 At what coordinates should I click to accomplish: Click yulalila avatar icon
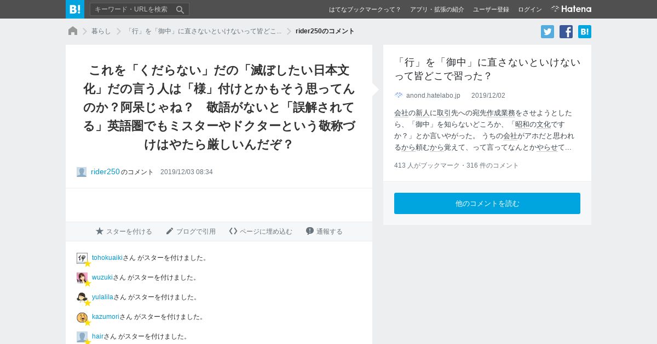pos(82,298)
